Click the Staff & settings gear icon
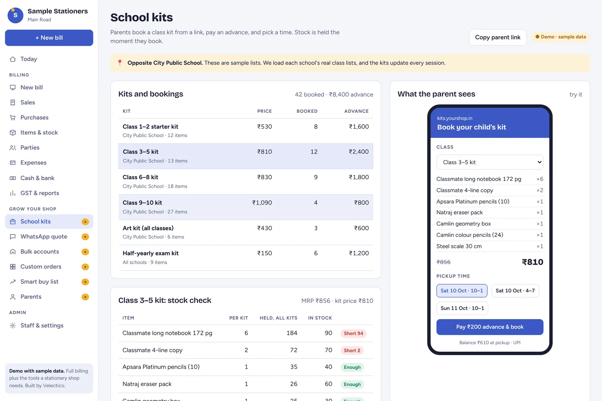The height and width of the screenshot is (401, 602). point(13,325)
